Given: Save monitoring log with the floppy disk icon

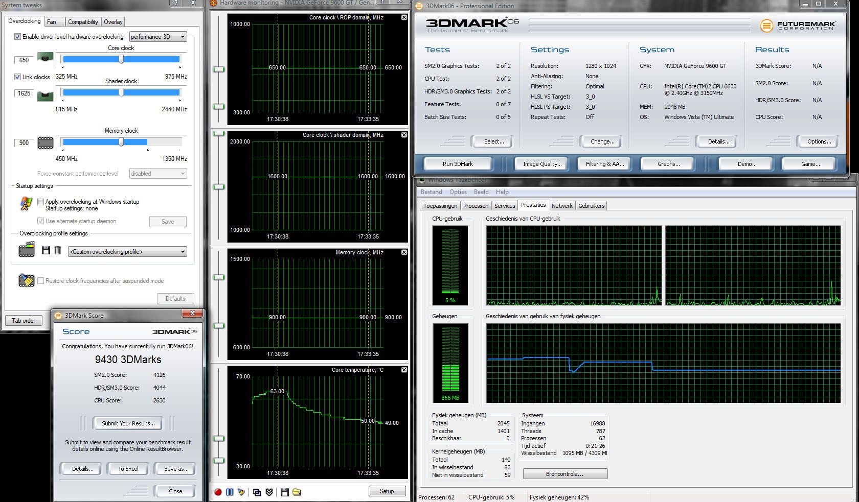Looking at the screenshot, I should pos(285,492).
